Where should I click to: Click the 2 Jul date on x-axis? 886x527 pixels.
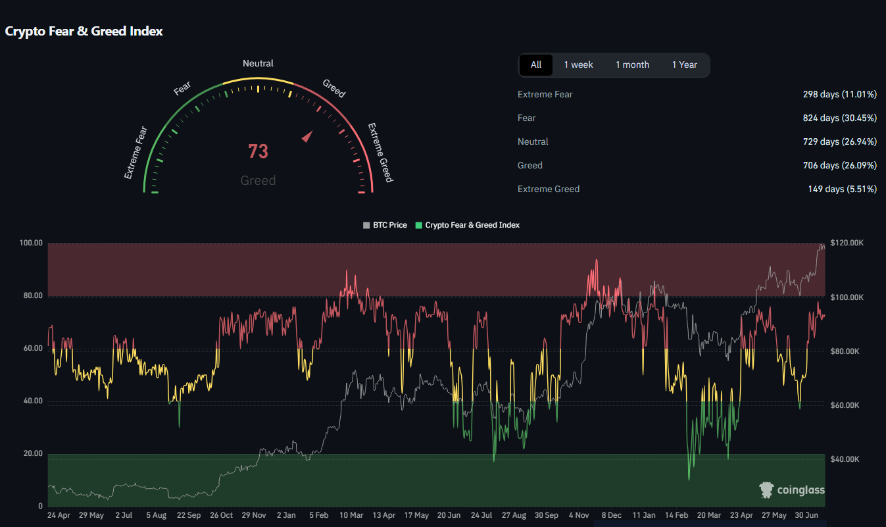[124, 515]
